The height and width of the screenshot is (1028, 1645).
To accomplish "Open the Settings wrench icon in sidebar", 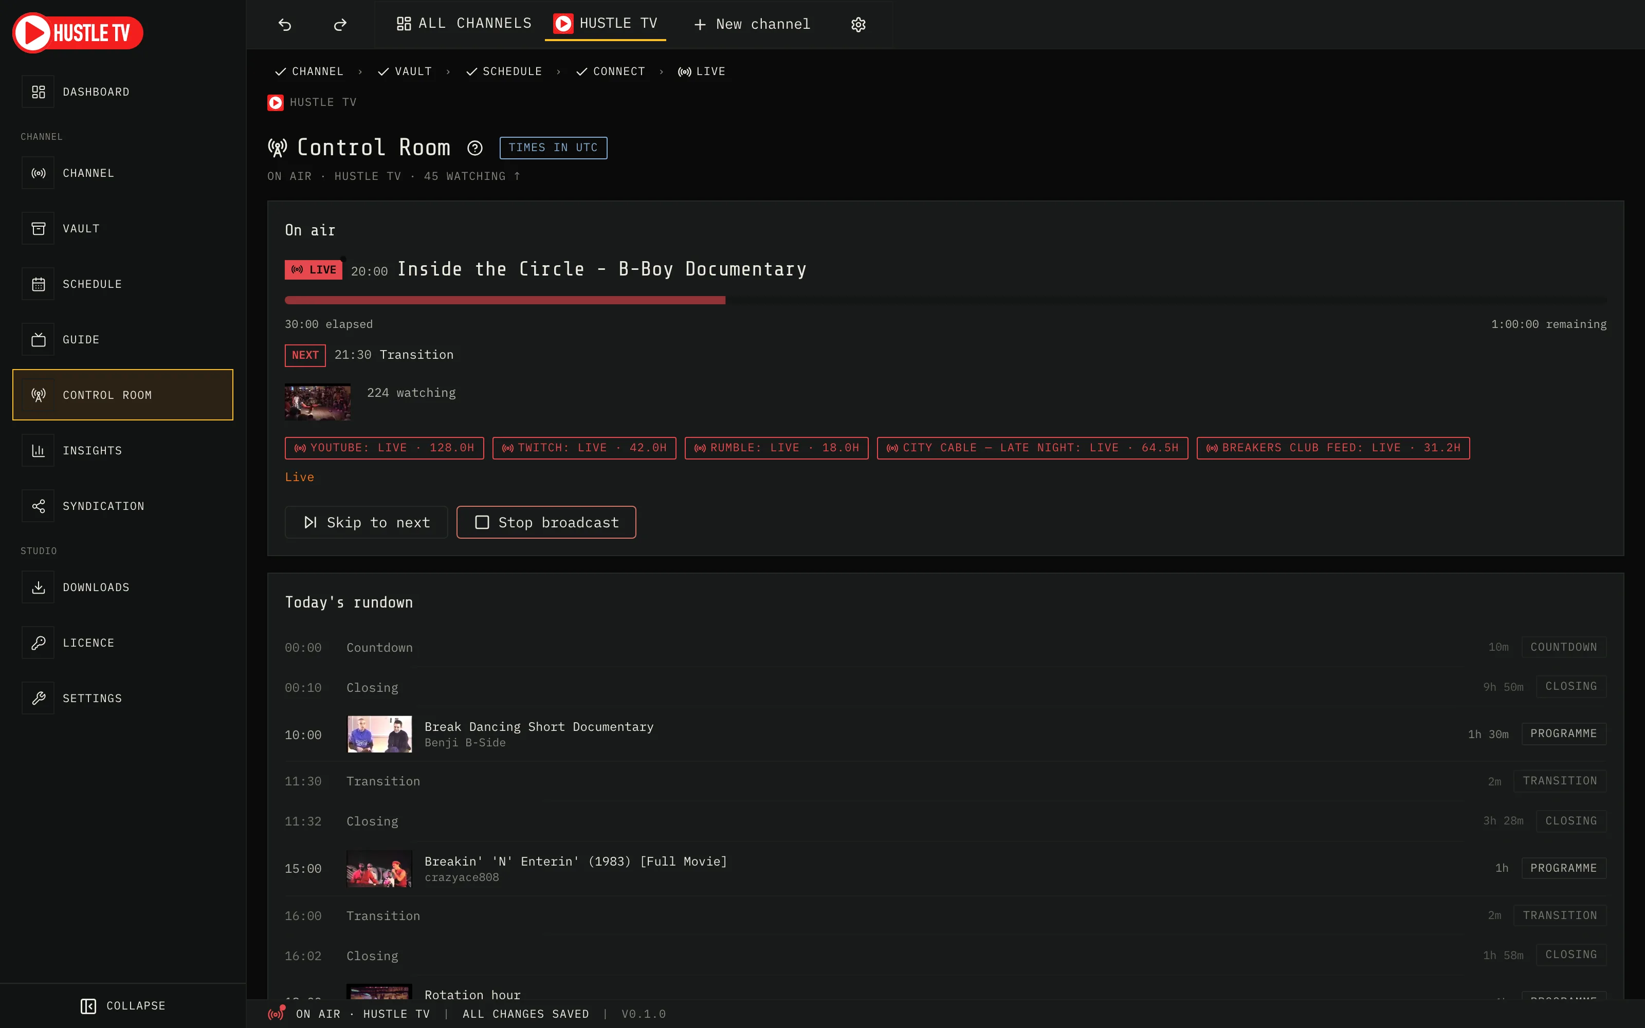I will 38,698.
